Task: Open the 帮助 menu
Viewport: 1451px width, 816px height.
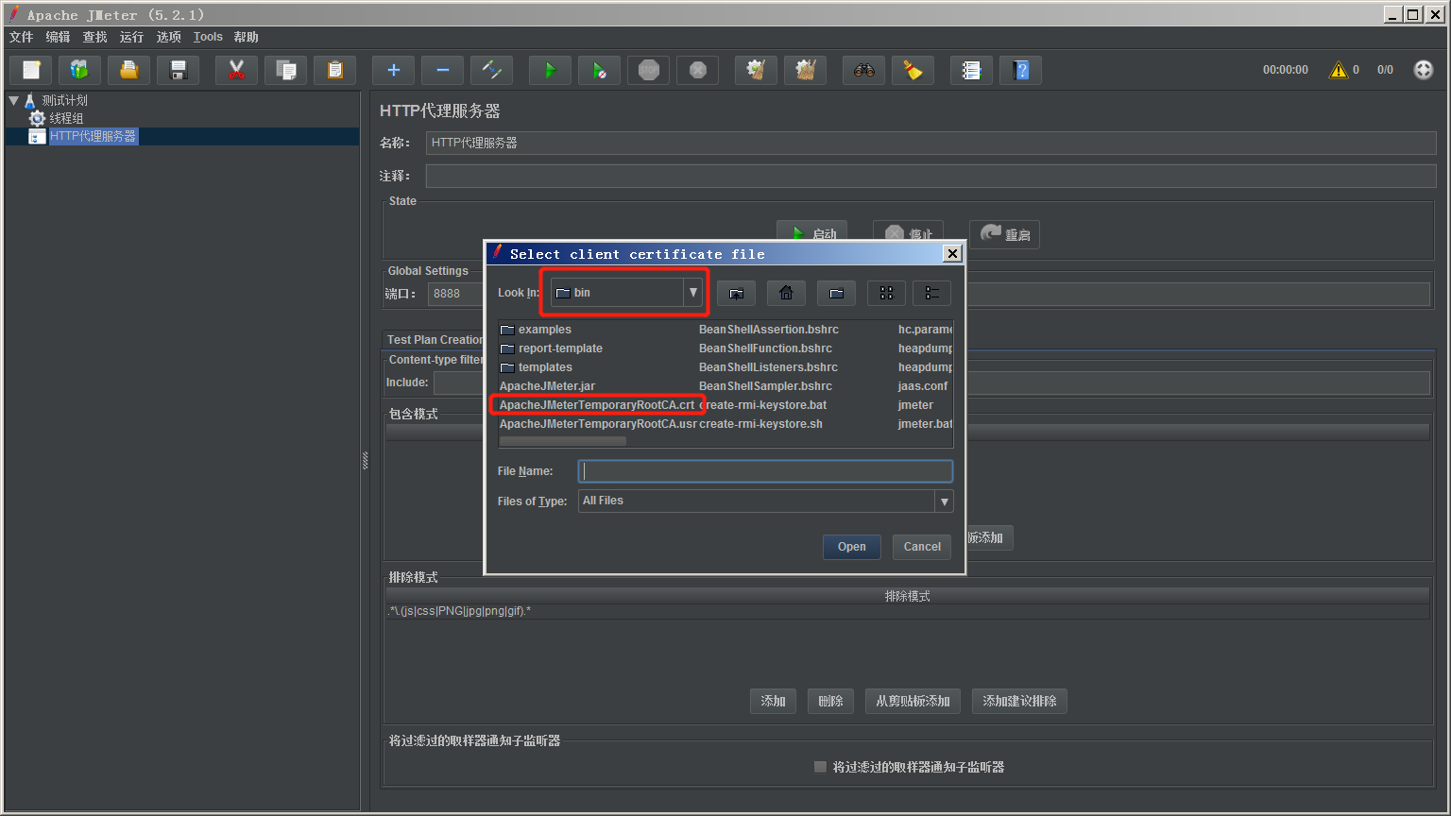Action: click(246, 37)
